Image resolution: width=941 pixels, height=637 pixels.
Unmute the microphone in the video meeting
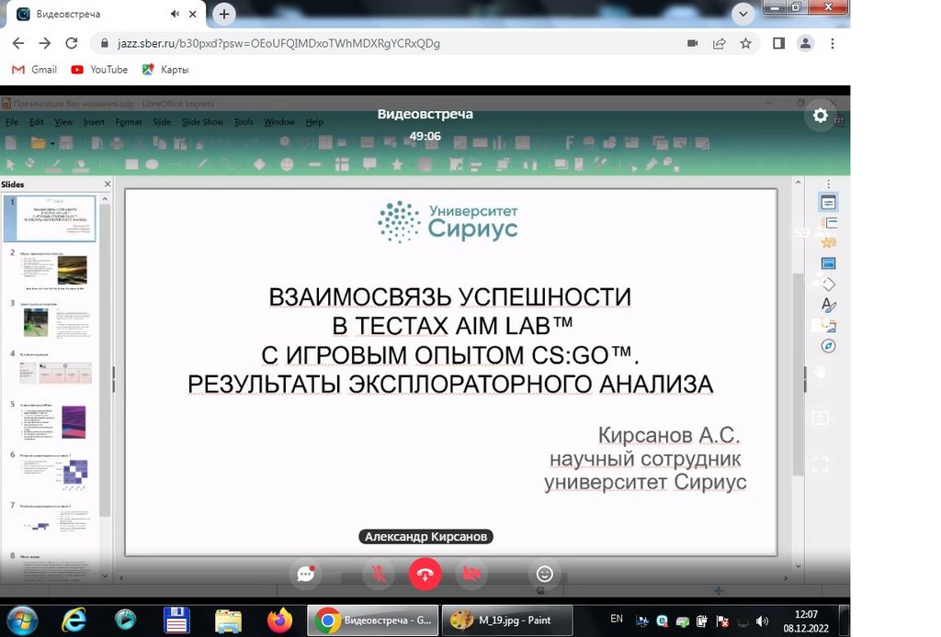378,575
